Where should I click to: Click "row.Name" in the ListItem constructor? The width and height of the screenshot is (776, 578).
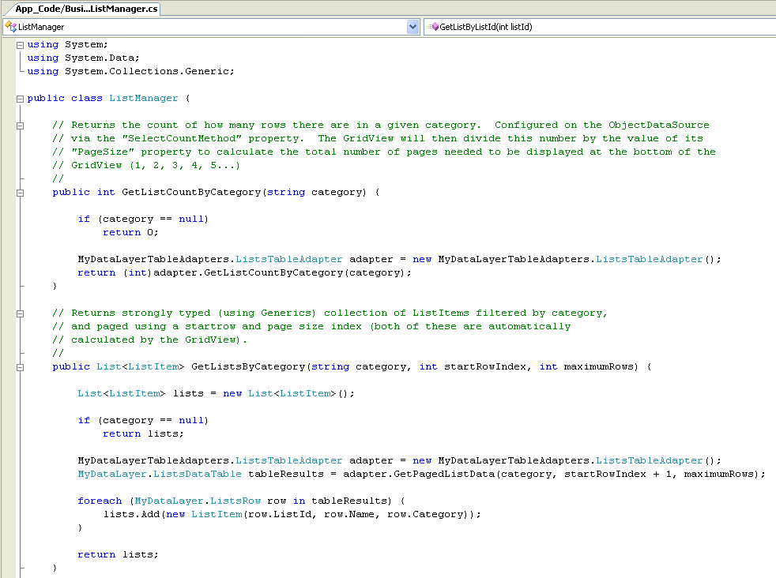coord(349,514)
